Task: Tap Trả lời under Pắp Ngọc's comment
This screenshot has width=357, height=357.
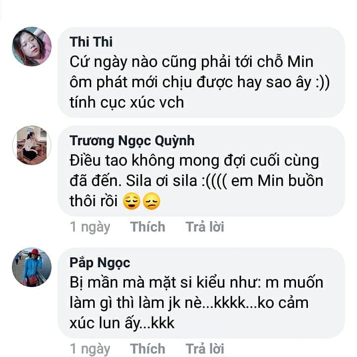Action: pyautogui.click(x=205, y=349)
